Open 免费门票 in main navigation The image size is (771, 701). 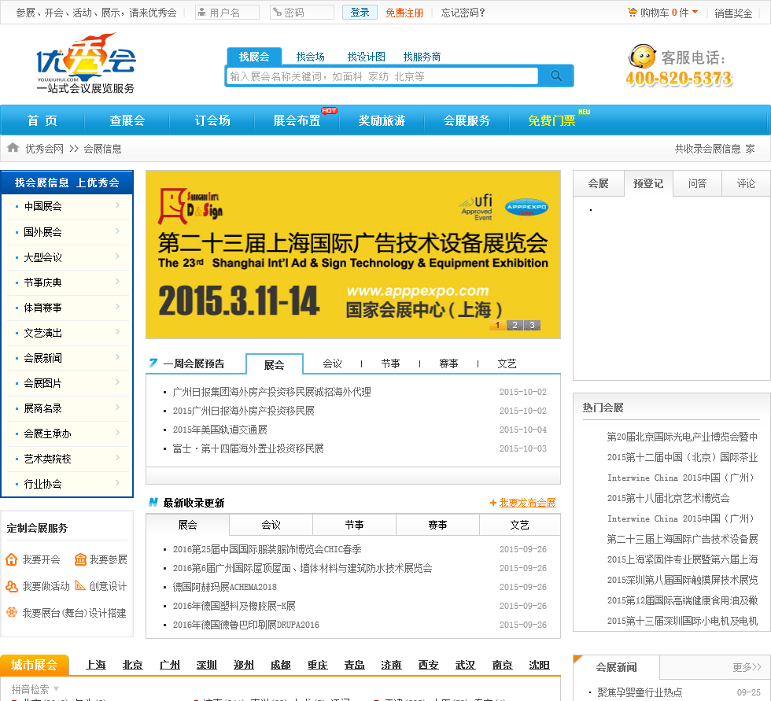tap(552, 120)
